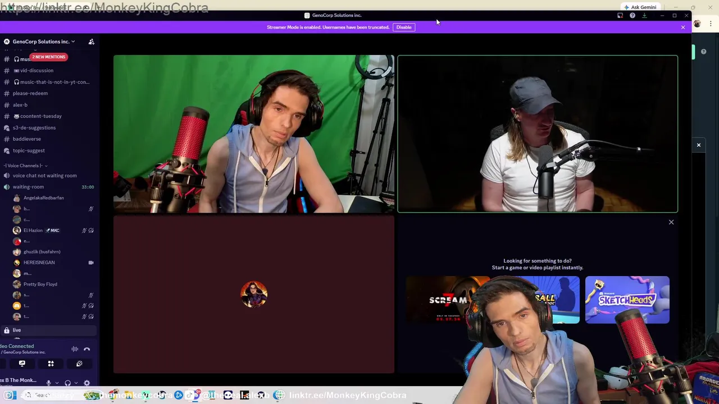
Task: Open noise suppression waveform icon
Action: [75, 349]
